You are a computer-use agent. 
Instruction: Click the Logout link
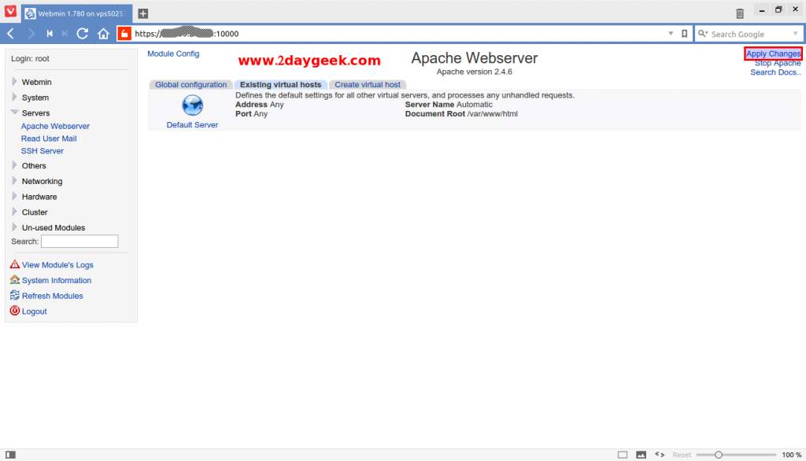coord(34,311)
